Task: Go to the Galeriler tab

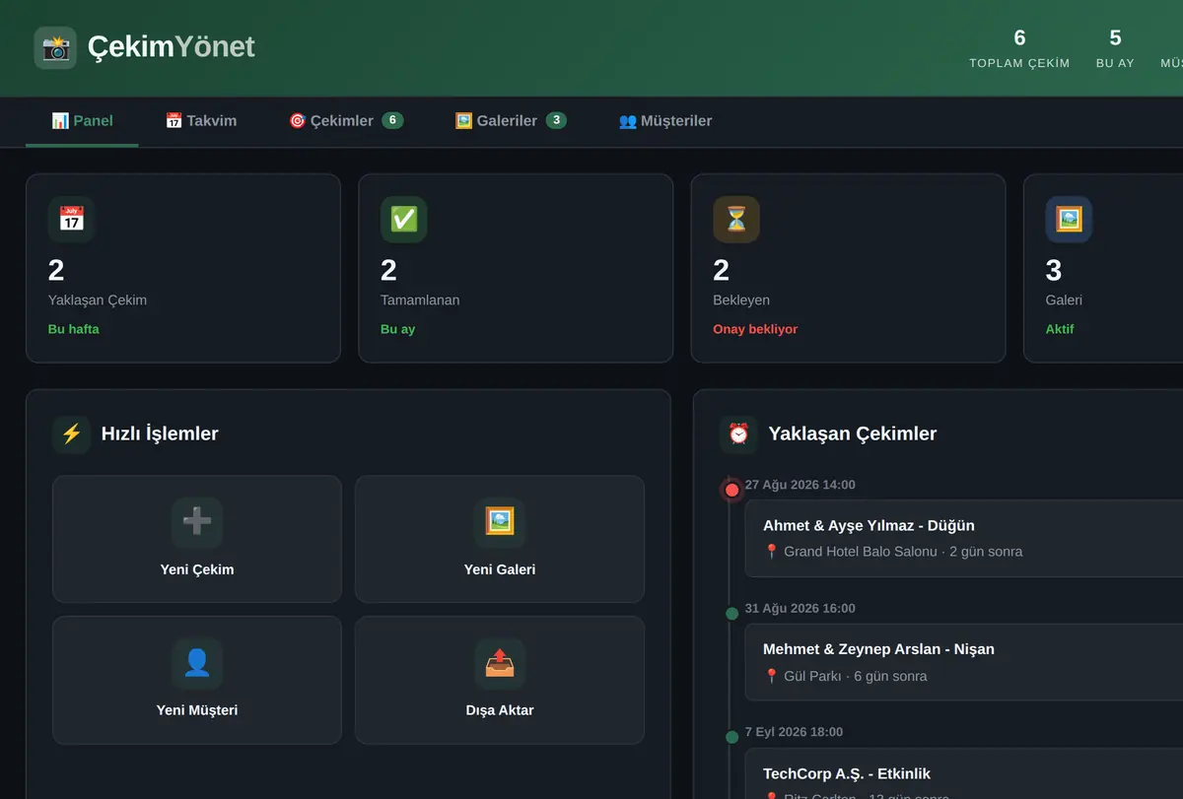Action: pyautogui.click(x=511, y=121)
